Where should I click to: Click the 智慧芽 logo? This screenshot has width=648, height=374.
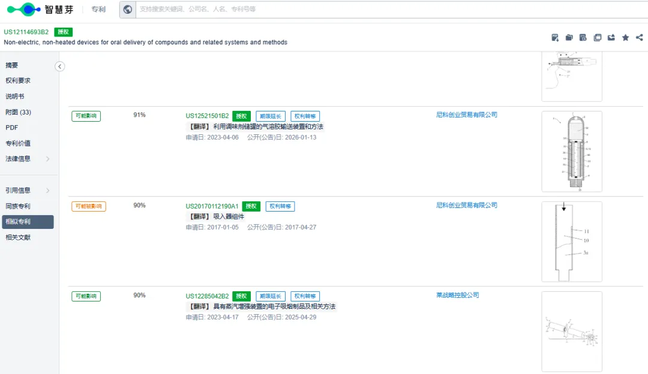[x=40, y=9]
